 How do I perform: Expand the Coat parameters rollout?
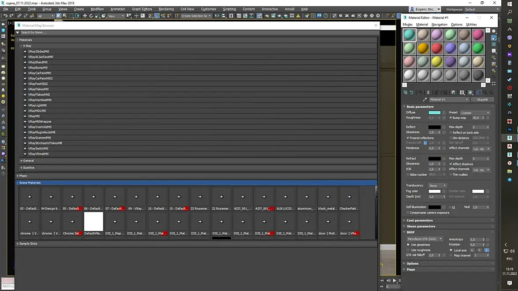coord(420,220)
